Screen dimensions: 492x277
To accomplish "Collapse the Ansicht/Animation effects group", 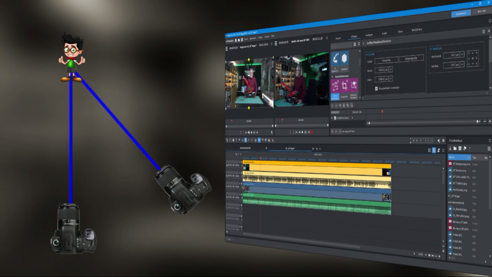I will [x=332, y=76].
